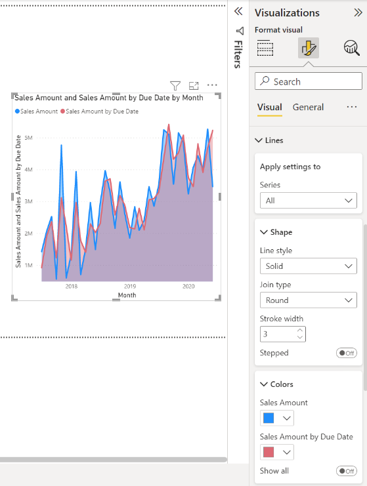Expand the Filters pane with double chevron
Viewport: 367px width, 486px height.
pyautogui.click(x=238, y=11)
